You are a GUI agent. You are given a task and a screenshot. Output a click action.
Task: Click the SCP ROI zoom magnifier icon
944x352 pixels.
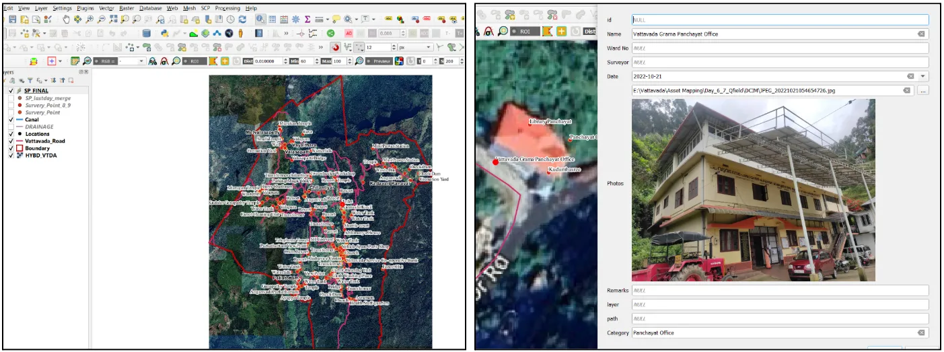175,61
